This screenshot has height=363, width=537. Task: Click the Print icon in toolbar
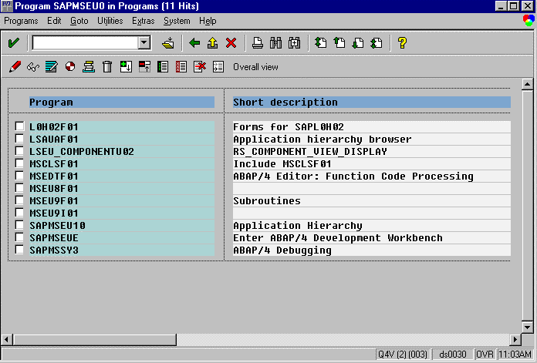pyautogui.click(x=258, y=42)
